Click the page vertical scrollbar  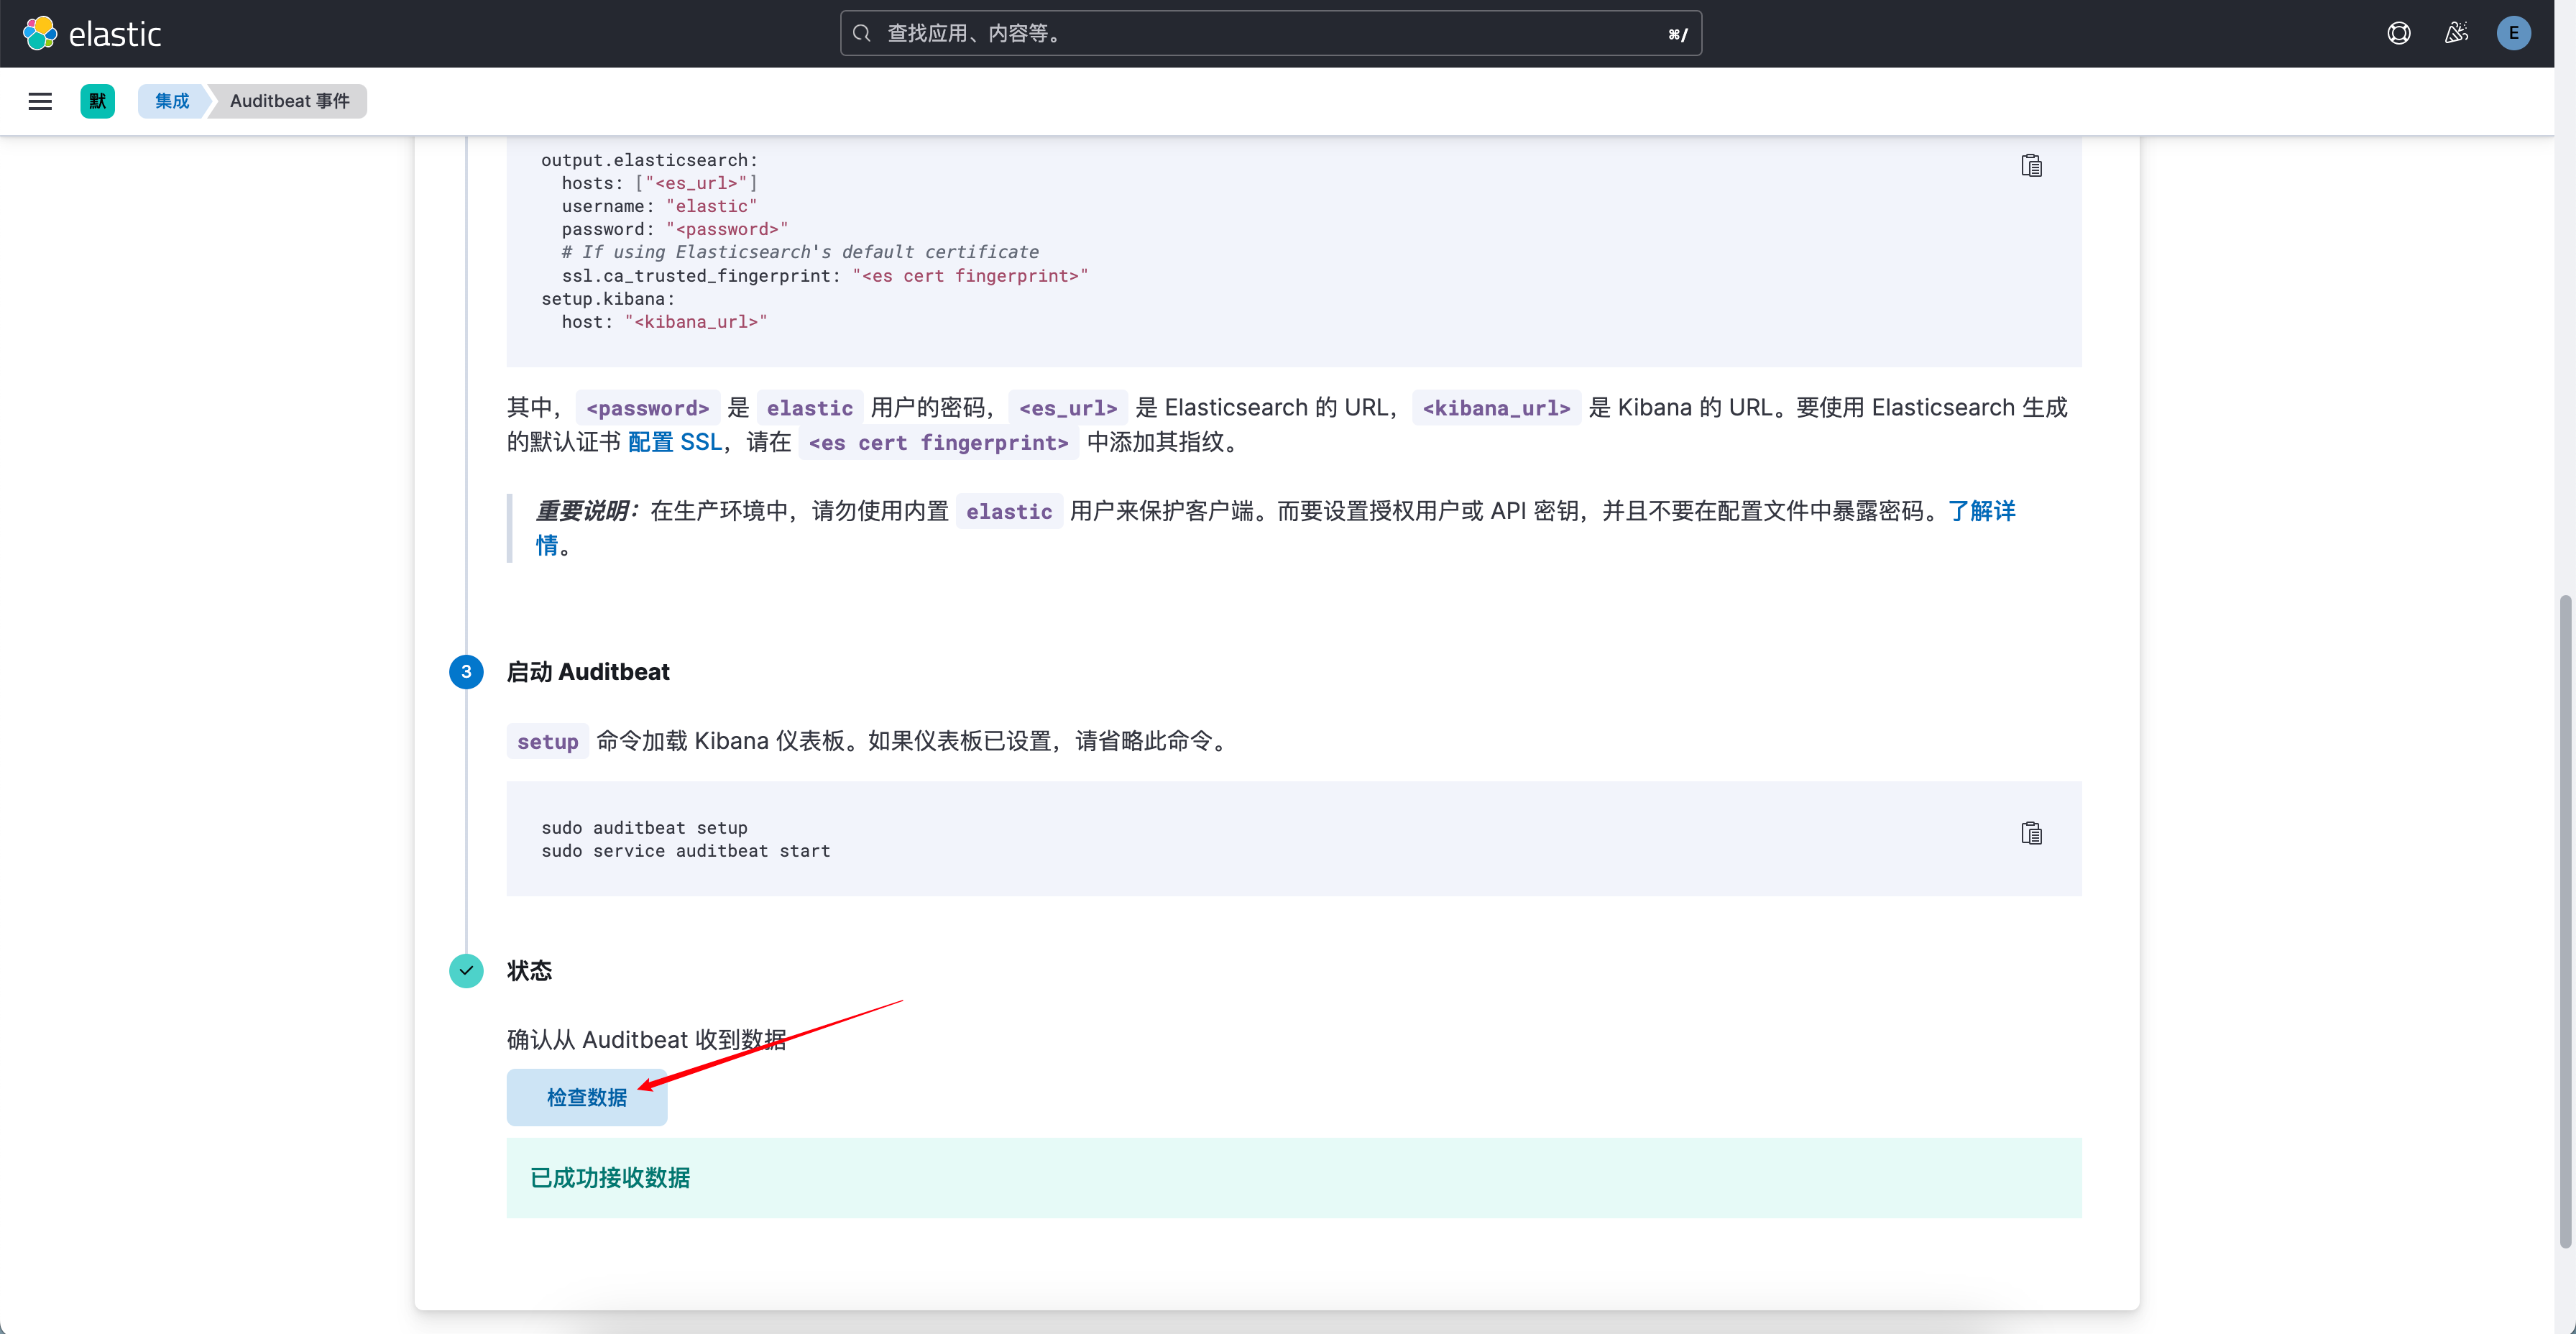pyautogui.click(x=2565, y=920)
